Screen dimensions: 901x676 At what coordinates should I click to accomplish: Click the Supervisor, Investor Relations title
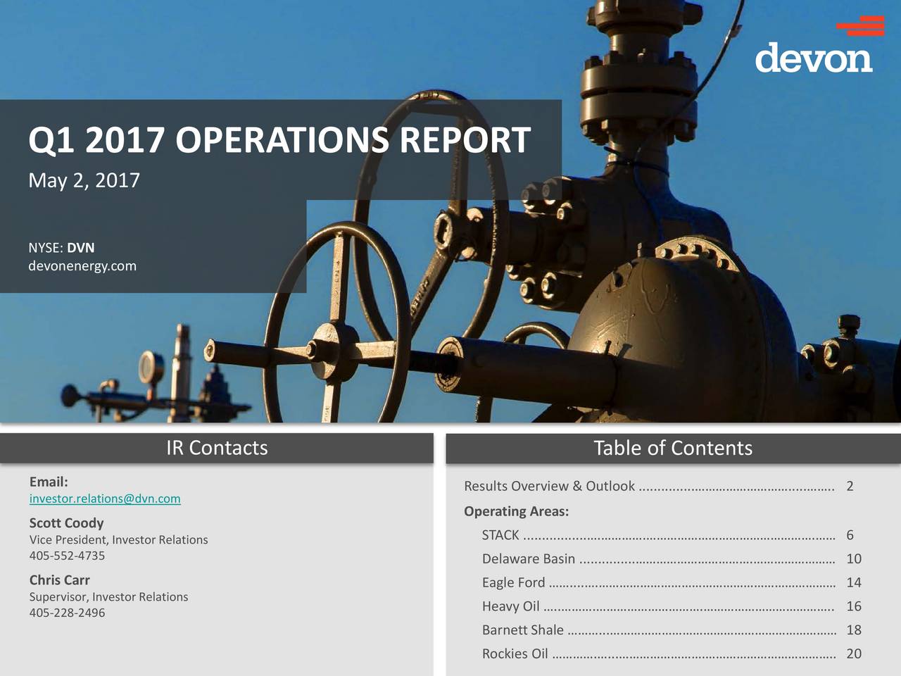tap(108, 597)
